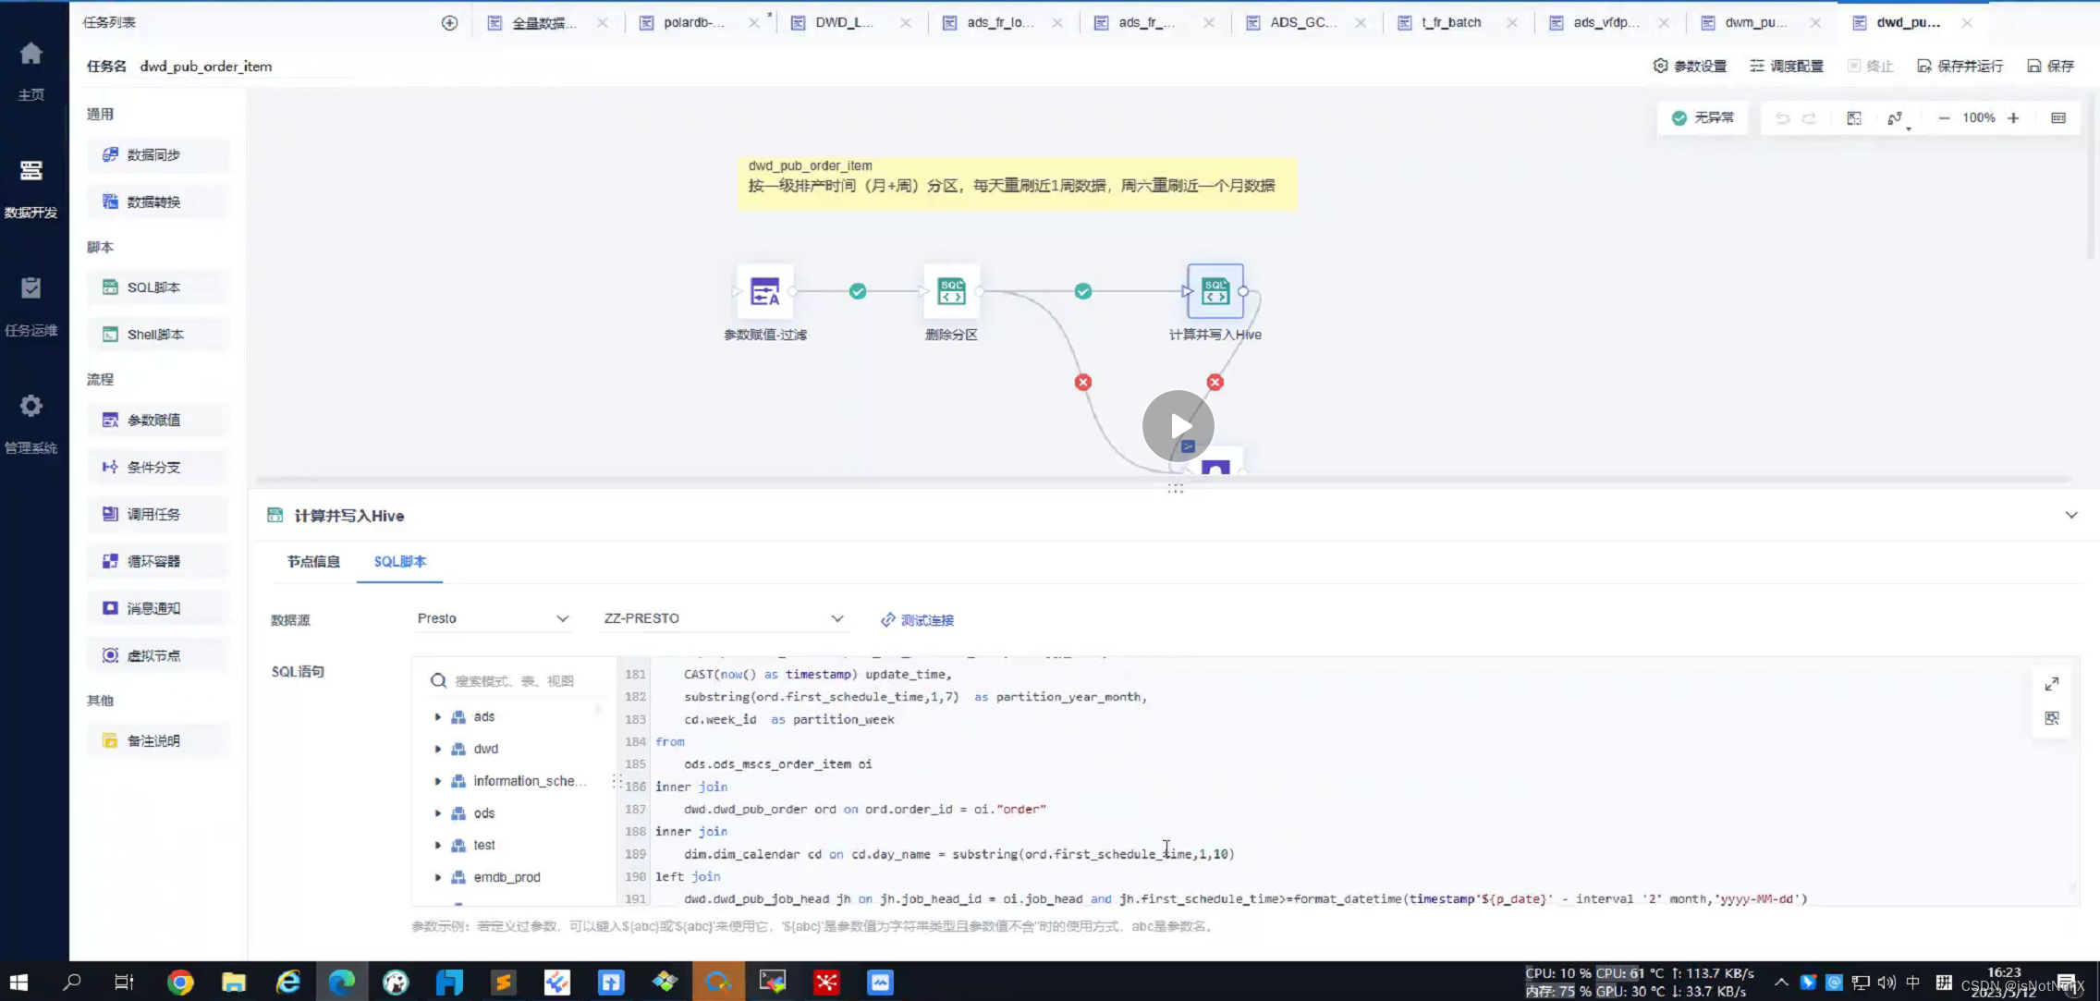Open 参数设置 settings
This screenshot has width=2100, height=1001.
point(1690,66)
